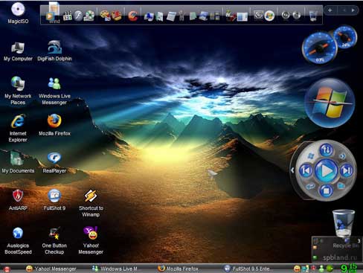Open the red C icon in top dock

[x=133, y=16]
